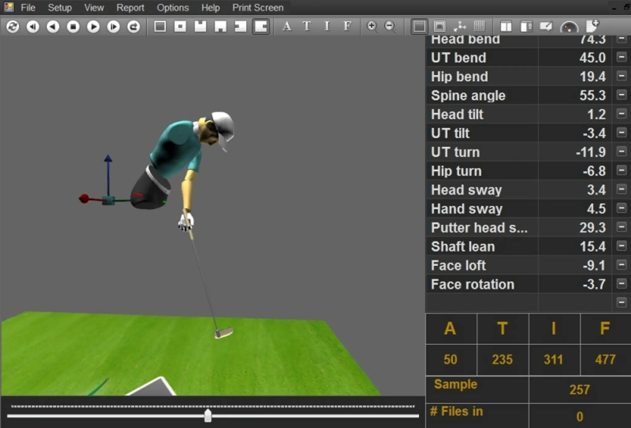The width and height of the screenshot is (631, 428).
Task: Select the sample value 235 under T
Action: (x=502, y=359)
